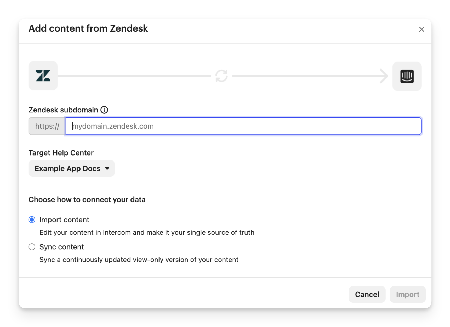
Task: Open the Zendesk subdomain info tooltip icon
Action: (x=104, y=110)
